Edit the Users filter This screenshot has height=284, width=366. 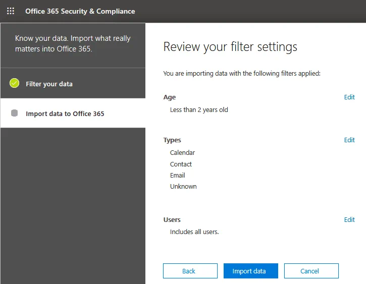click(x=349, y=219)
